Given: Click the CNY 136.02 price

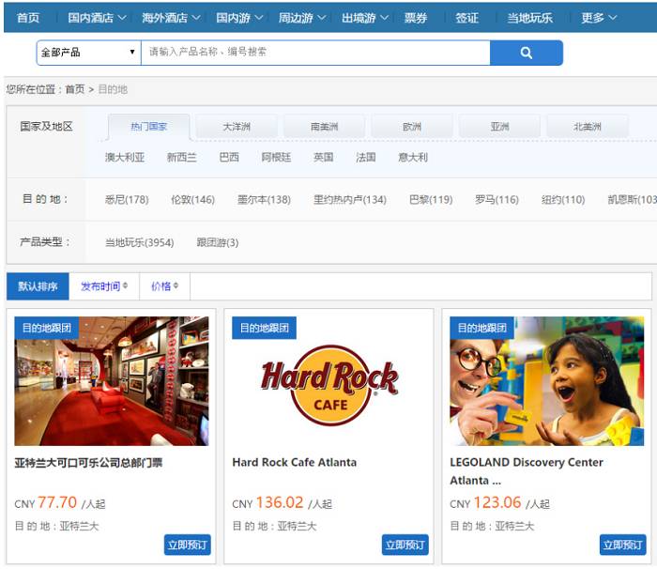Looking at the screenshot, I should pos(282,502).
